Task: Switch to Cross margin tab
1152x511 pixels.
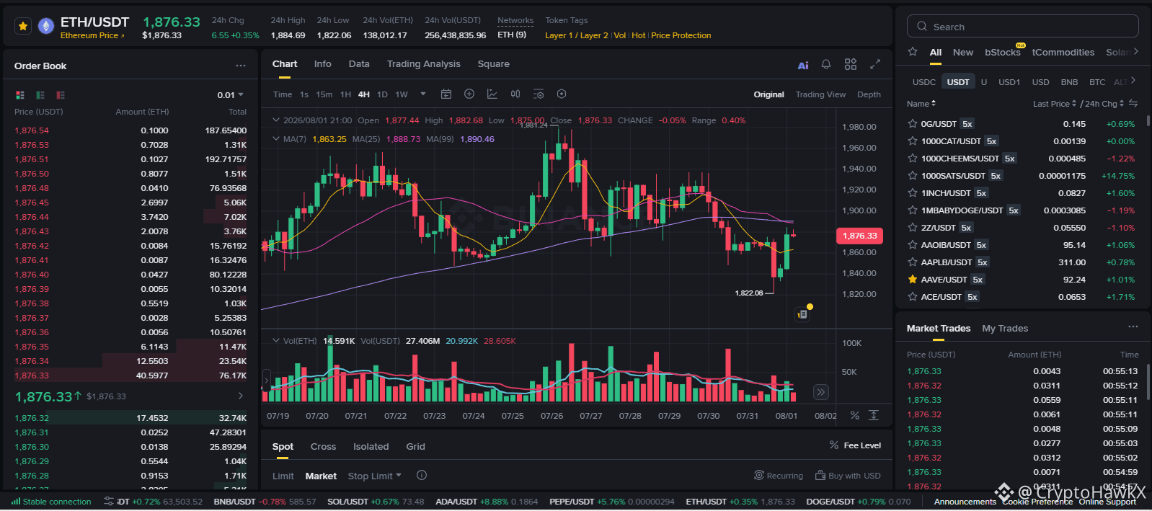Action: click(x=324, y=447)
